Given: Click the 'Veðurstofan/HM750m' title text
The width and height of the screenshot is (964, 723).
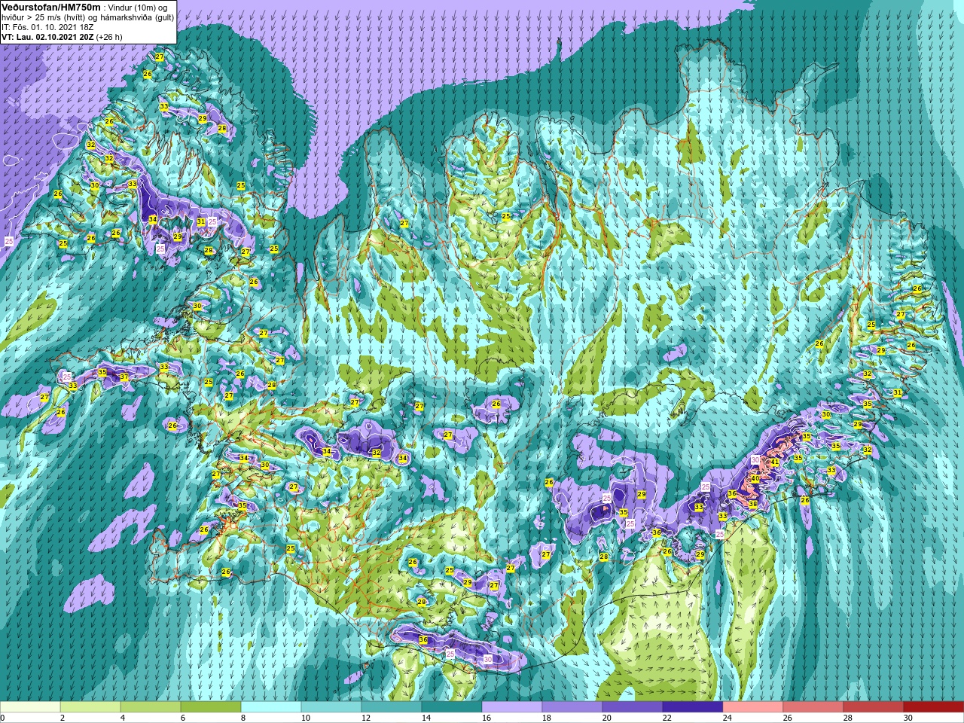Looking at the screenshot, I should tap(51, 7).
